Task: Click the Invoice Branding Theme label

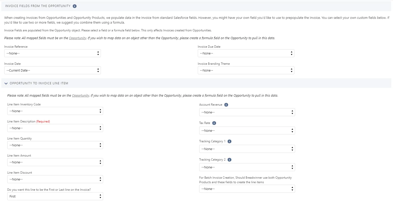Action: pyautogui.click(x=214, y=64)
